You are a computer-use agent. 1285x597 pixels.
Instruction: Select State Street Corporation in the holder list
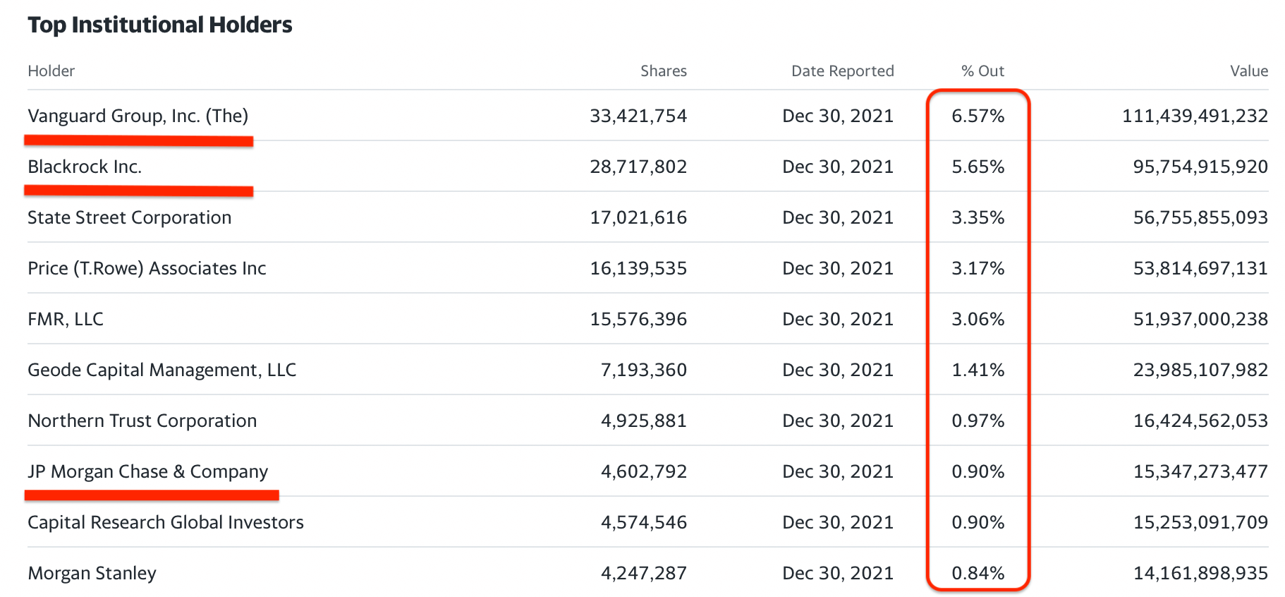coord(129,217)
